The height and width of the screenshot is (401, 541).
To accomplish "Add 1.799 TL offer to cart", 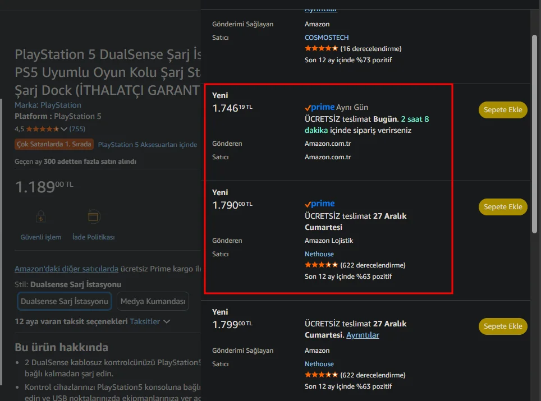I will [x=503, y=326].
